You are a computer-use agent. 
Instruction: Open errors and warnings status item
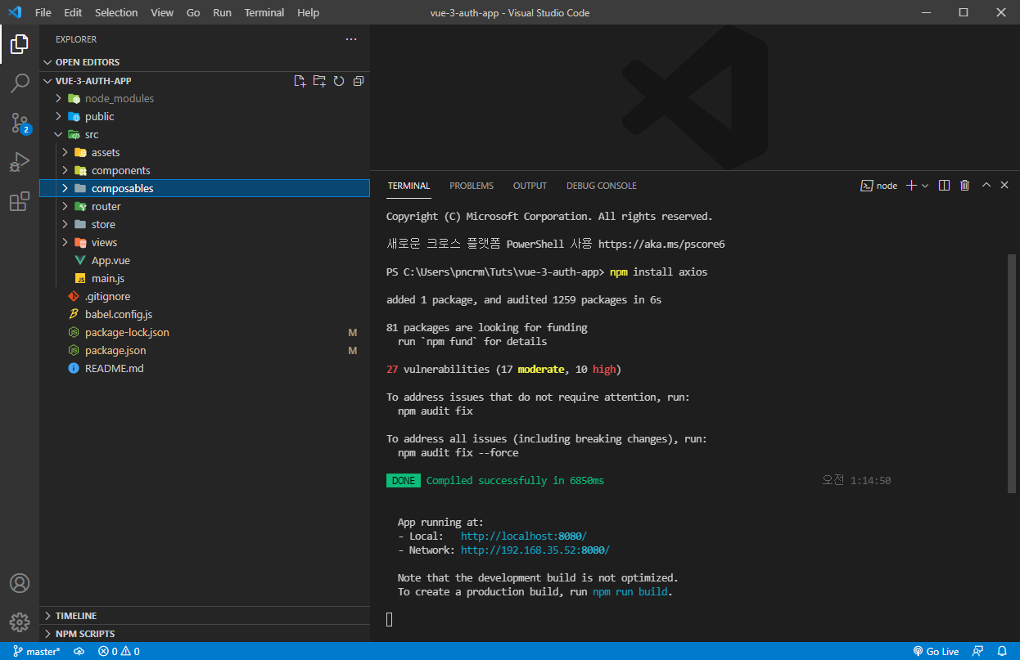coord(119,651)
